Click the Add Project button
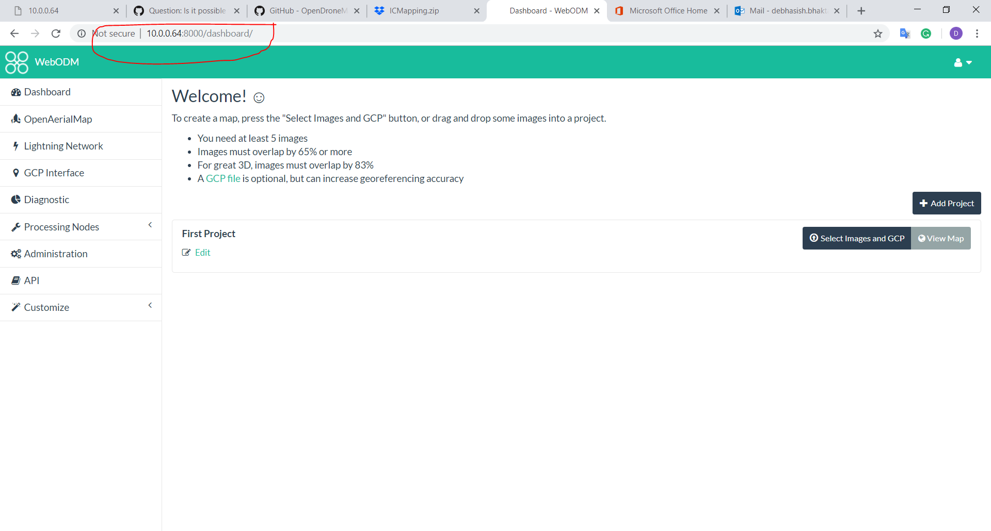Image resolution: width=991 pixels, height=531 pixels. point(947,203)
